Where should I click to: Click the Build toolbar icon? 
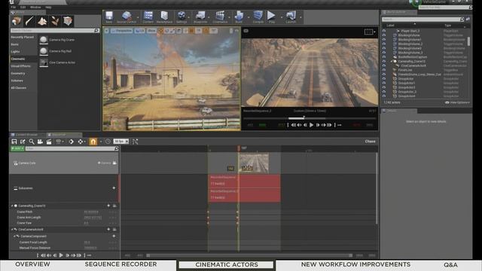(x=239, y=17)
